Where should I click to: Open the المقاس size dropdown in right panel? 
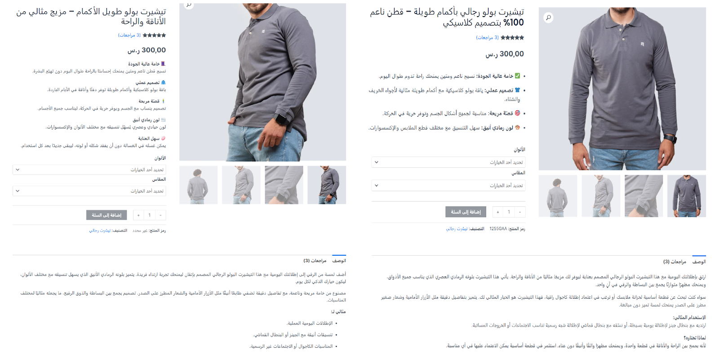coord(448,185)
